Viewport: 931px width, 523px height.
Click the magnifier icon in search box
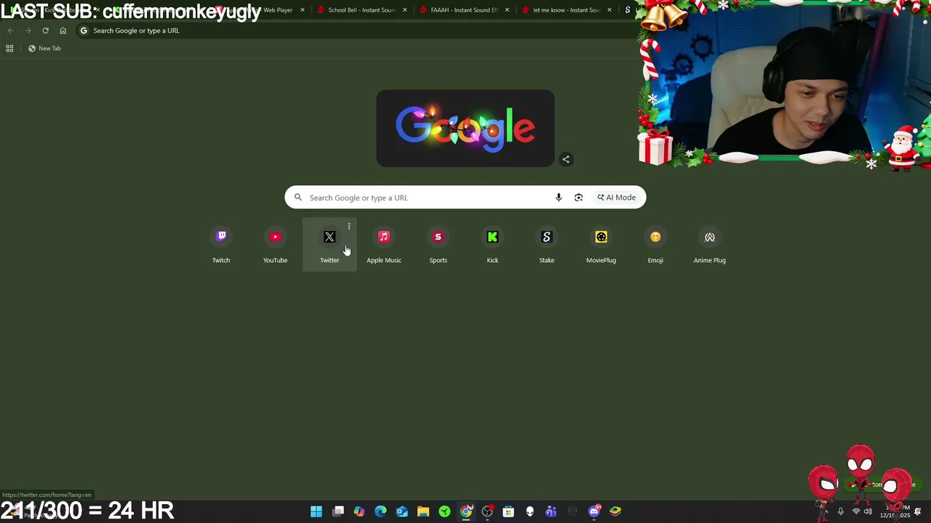[298, 198]
